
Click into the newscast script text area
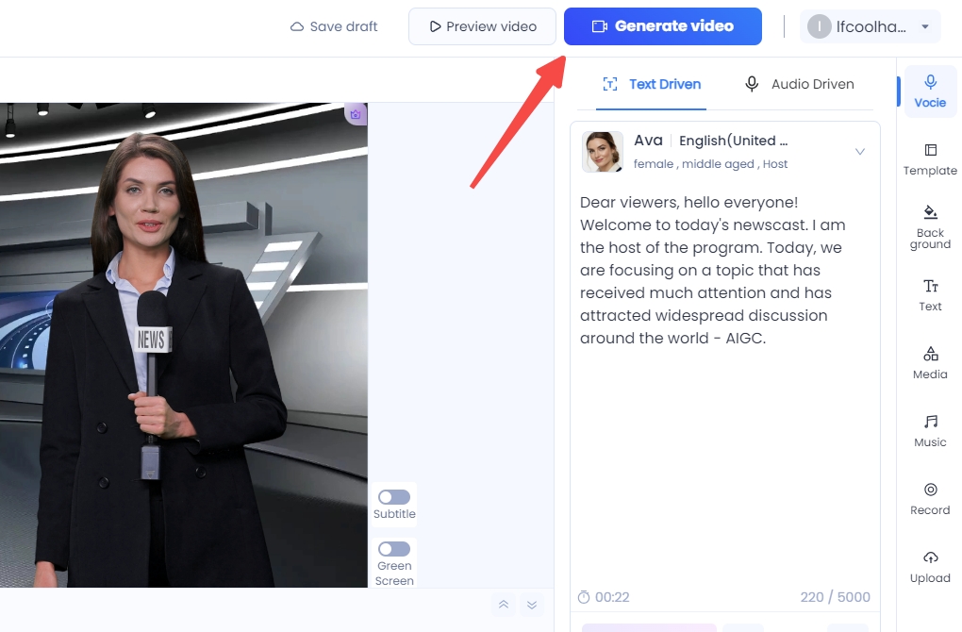(723, 424)
